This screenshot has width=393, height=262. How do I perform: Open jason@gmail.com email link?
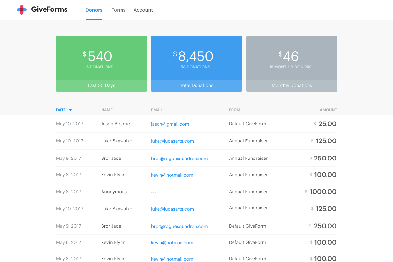point(170,124)
